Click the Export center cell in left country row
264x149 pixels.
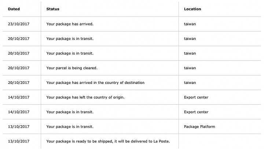[196, 97]
